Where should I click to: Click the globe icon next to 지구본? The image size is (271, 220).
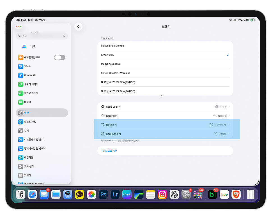[217, 106]
